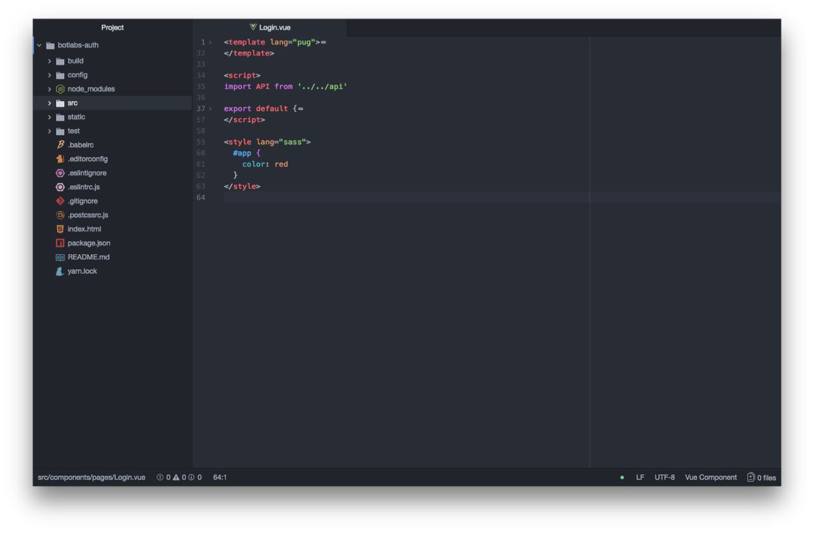Click the yarn.lock Yarn icon
This screenshot has width=814, height=533.
coord(60,271)
